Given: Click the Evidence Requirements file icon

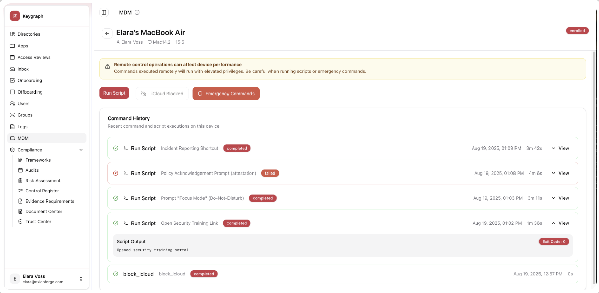Looking at the screenshot, I should coord(20,201).
